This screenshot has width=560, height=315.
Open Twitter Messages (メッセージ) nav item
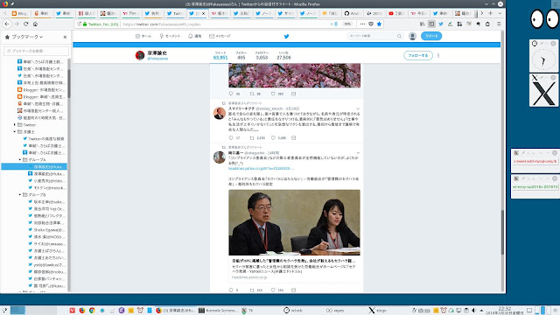click(220, 36)
